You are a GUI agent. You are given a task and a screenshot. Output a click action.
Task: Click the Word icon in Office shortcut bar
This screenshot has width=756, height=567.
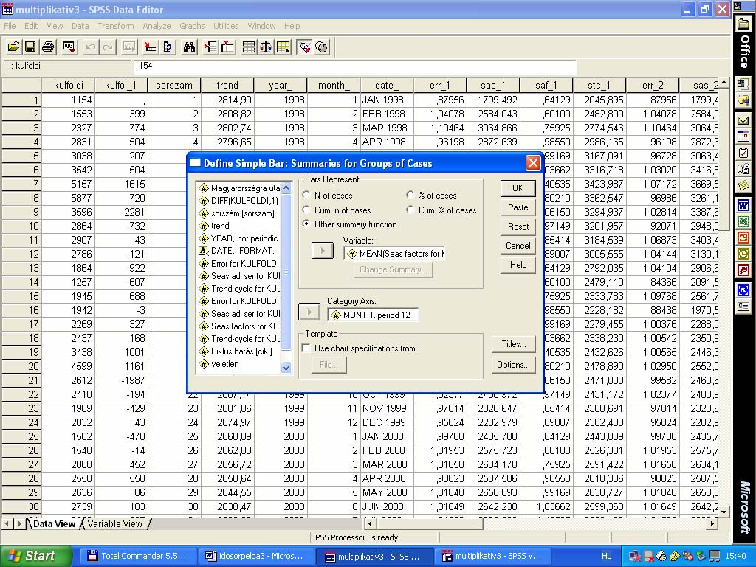coord(743,205)
